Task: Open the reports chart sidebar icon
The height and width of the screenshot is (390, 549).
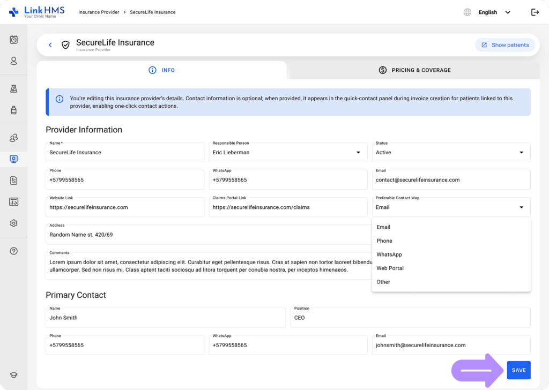Action: (13, 202)
